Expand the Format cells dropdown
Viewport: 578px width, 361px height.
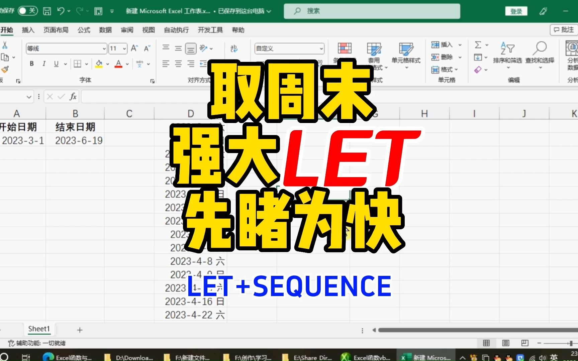click(x=456, y=70)
